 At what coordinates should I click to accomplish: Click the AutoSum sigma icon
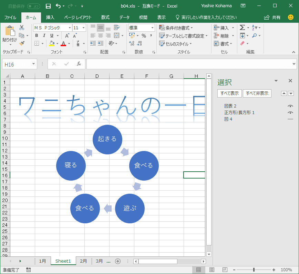tap(242, 28)
